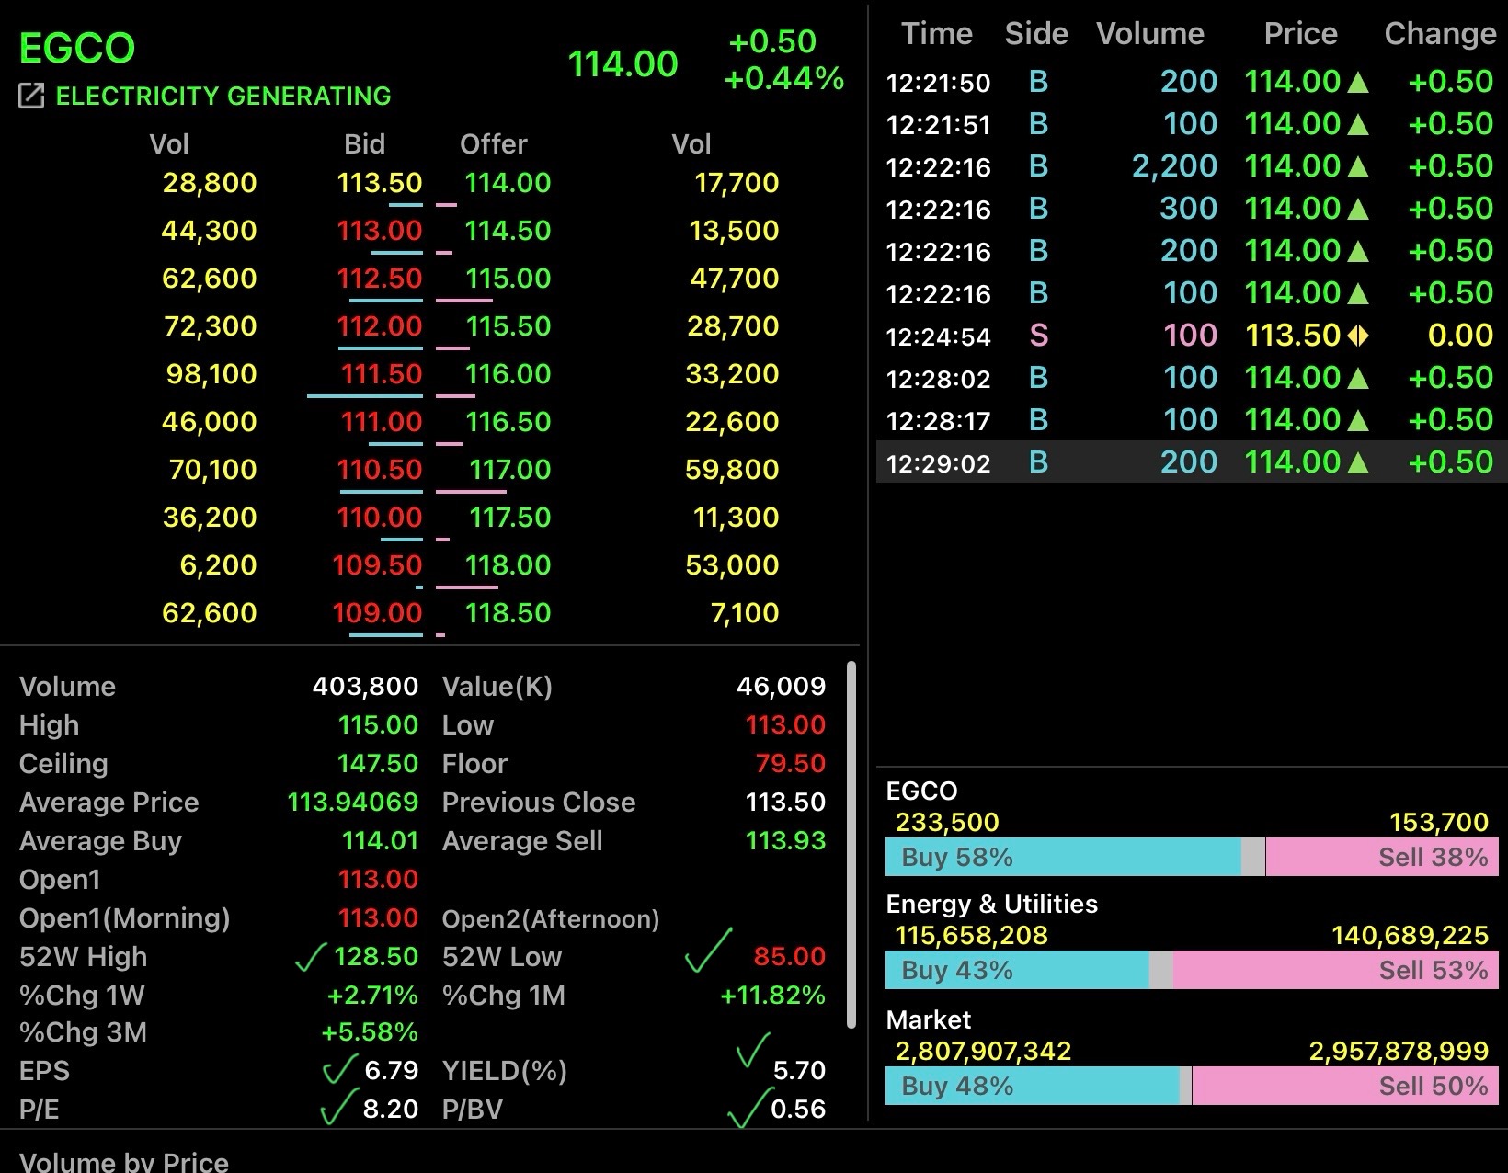
Task: Click the offer price 114.50
Action: click(x=508, y=231)
